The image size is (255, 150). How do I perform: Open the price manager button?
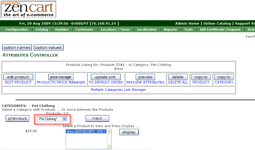click(61, 77)
